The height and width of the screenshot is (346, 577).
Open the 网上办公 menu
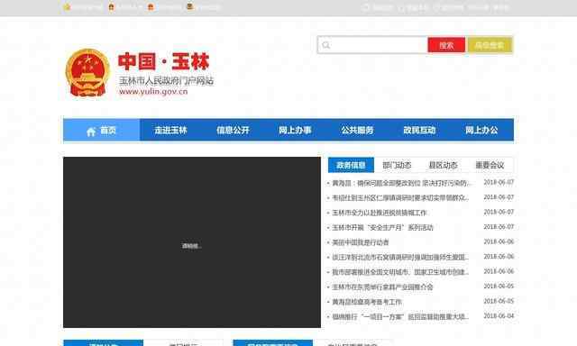click(481, 130)
